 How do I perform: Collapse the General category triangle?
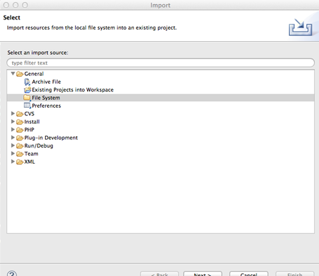13,74
